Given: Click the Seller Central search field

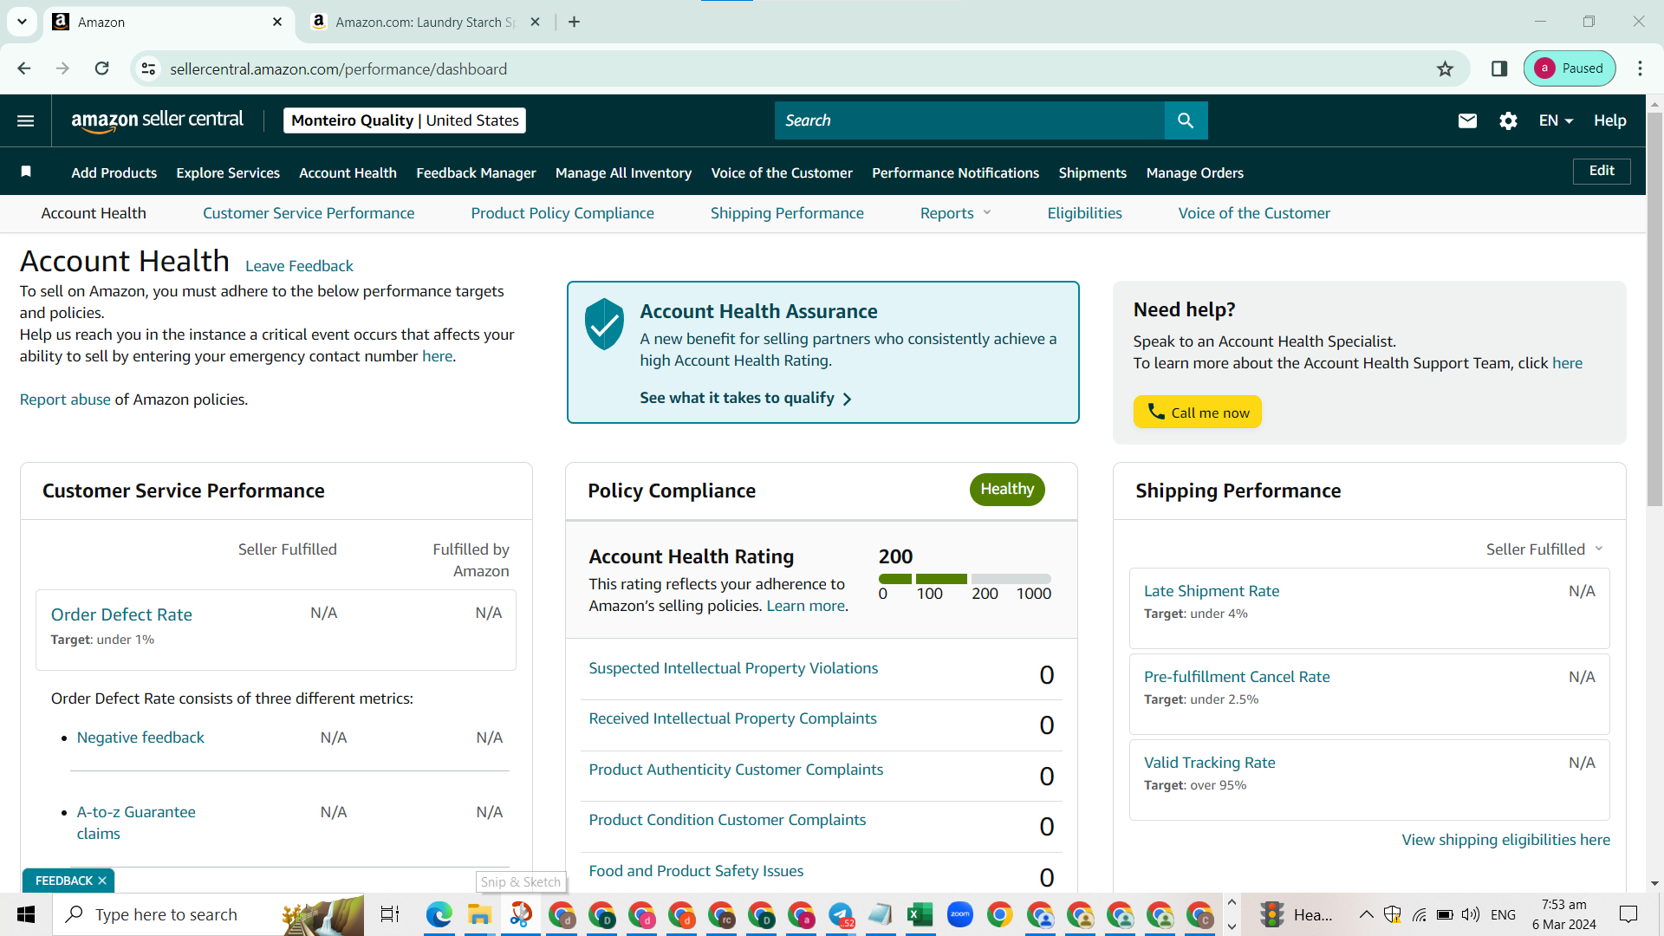Looking at the screenshot, I should [x=970, y=120].
